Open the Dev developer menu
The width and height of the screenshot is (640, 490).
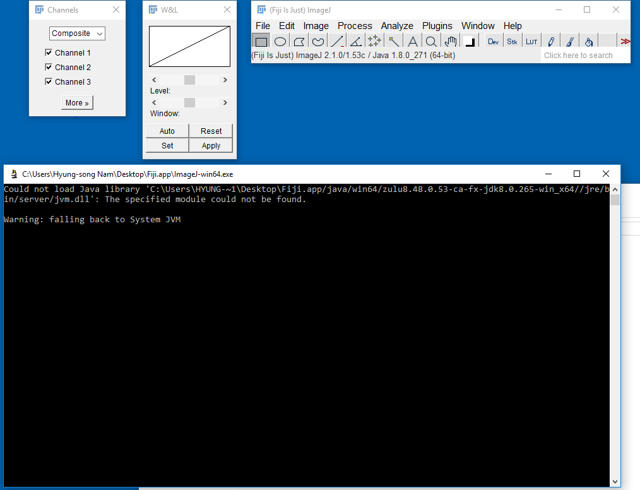click(x=493, y=41)
